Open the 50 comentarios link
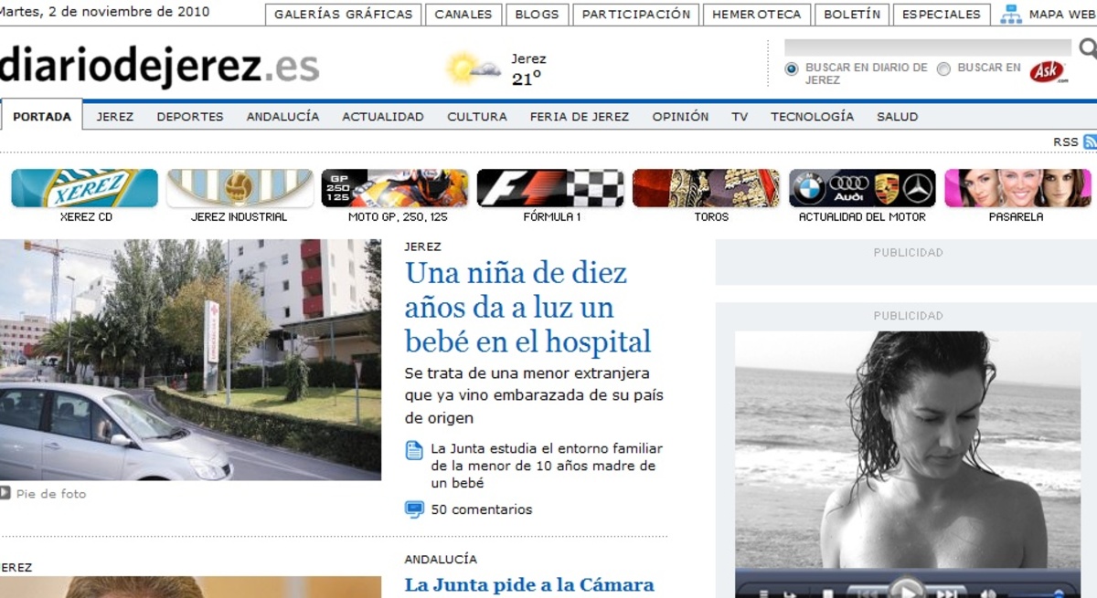Image resolution: width=1097 pixels, height=598 pixels. [x=482, y=509]
